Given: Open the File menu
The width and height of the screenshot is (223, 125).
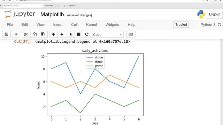Looking at the screenshot, I should point(10,25).
